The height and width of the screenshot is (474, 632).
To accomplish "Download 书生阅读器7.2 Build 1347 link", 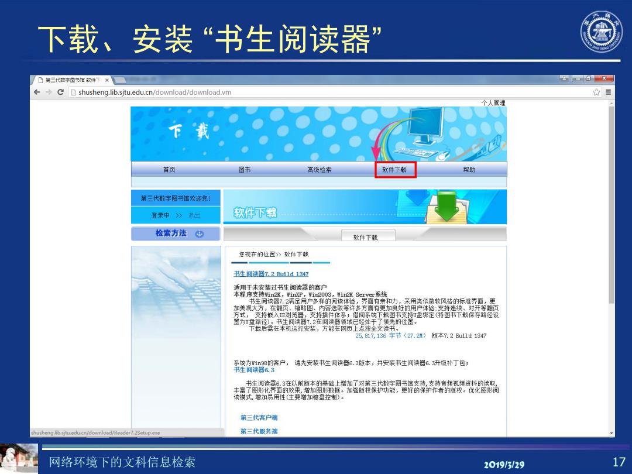I will click(271, 274).
